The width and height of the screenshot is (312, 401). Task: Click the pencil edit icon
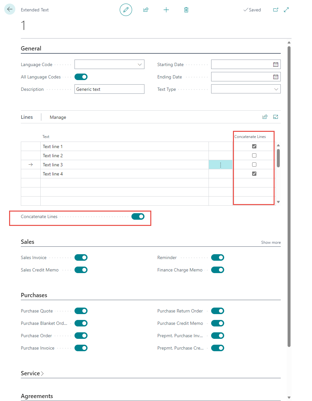point(126,10)
